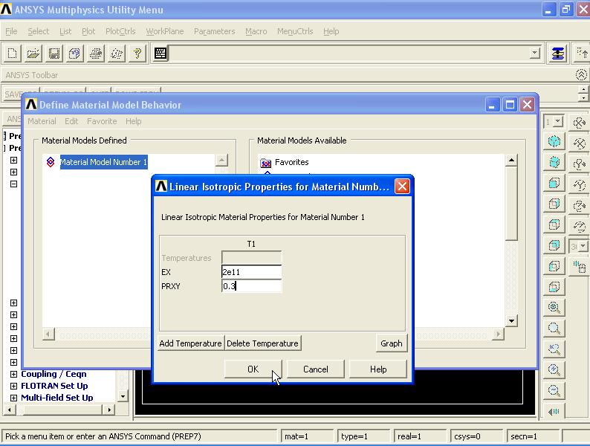Image resolution: width=590 pixels, height=446 pixels.
Task: Click the mat=1 status bar entry
Action: click(307, 436)
